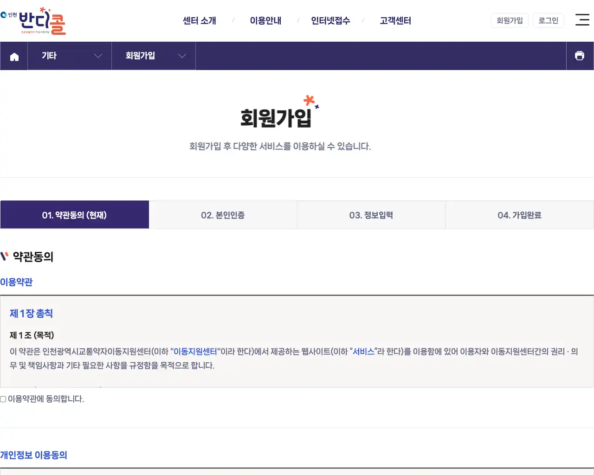
Task: Expand the 기타 breadcrumb dropdown
Action: (x=70, y=56)
